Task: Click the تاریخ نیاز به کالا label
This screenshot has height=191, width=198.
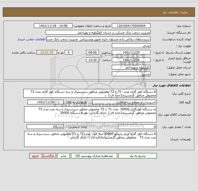Action: coord(76,102)
